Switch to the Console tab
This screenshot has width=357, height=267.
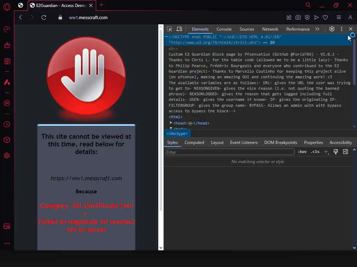(x=224, y=29)
